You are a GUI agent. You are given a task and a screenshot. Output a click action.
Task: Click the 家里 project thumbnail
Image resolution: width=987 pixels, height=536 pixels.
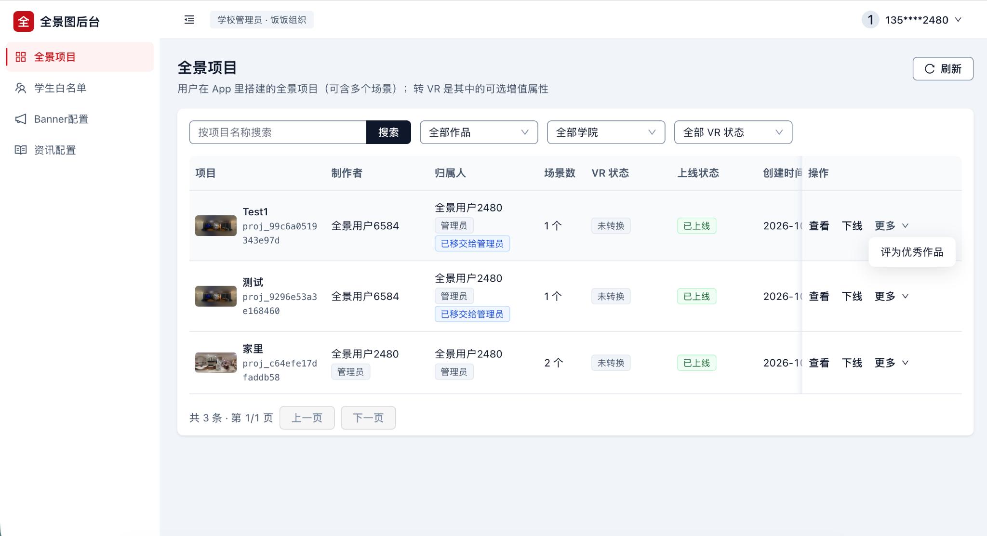point(216,363)
